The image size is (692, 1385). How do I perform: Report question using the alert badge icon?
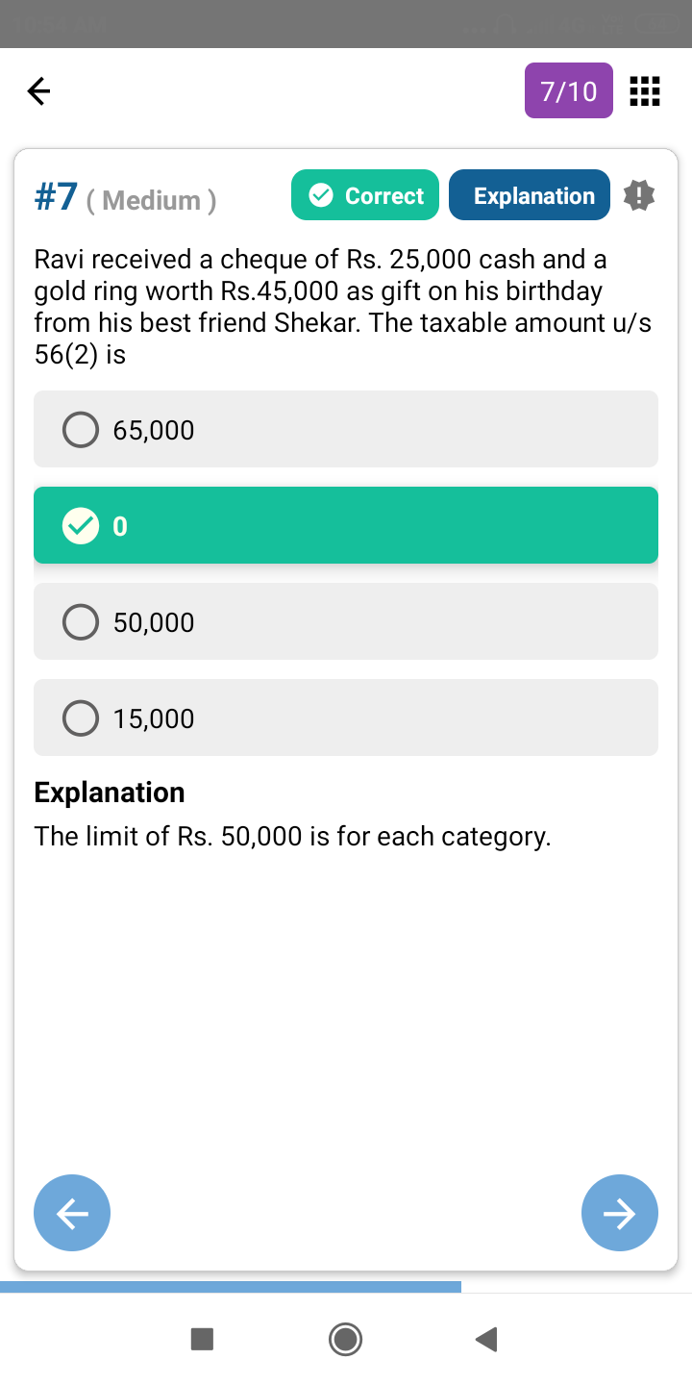pyautogui.click(x=639, y=195)
